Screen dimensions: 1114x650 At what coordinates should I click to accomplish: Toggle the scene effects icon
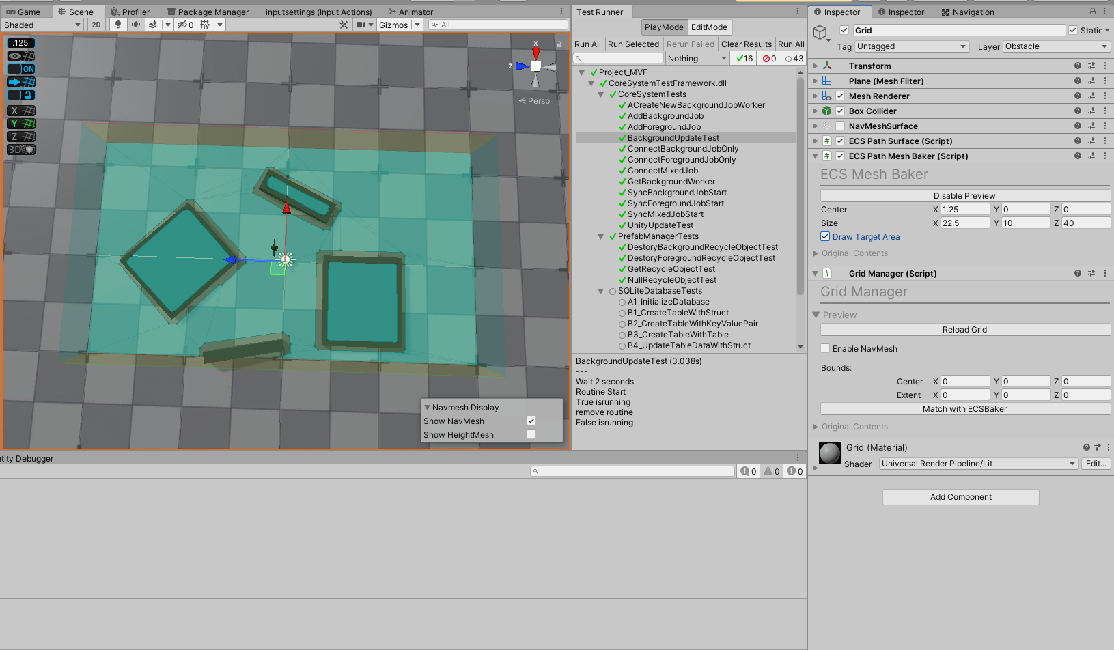pos(154,25)
